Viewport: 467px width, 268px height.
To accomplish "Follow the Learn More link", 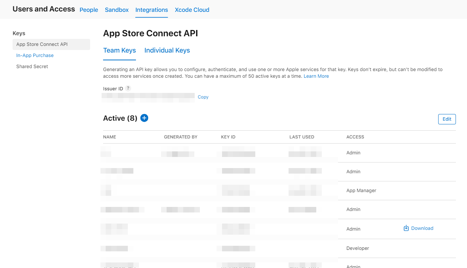I will coord(316,76).
